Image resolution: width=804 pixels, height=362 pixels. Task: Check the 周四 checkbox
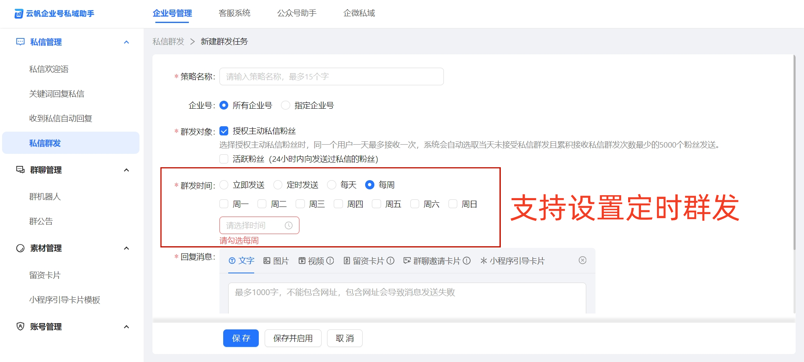(338, 204)
